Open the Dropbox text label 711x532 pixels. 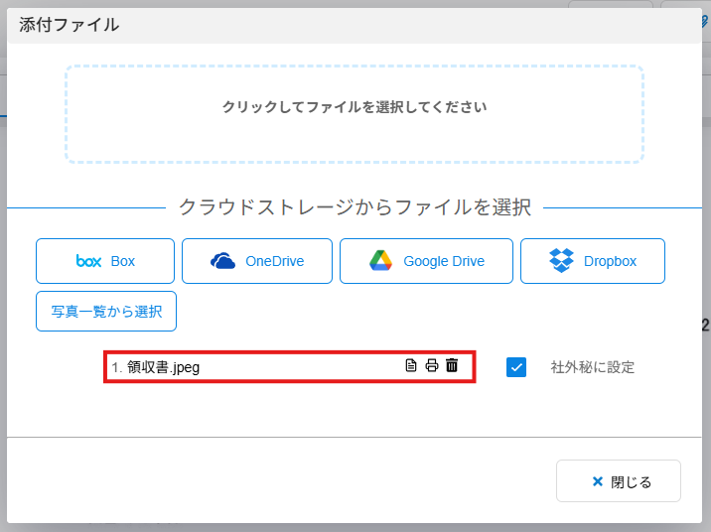(611, 261)
